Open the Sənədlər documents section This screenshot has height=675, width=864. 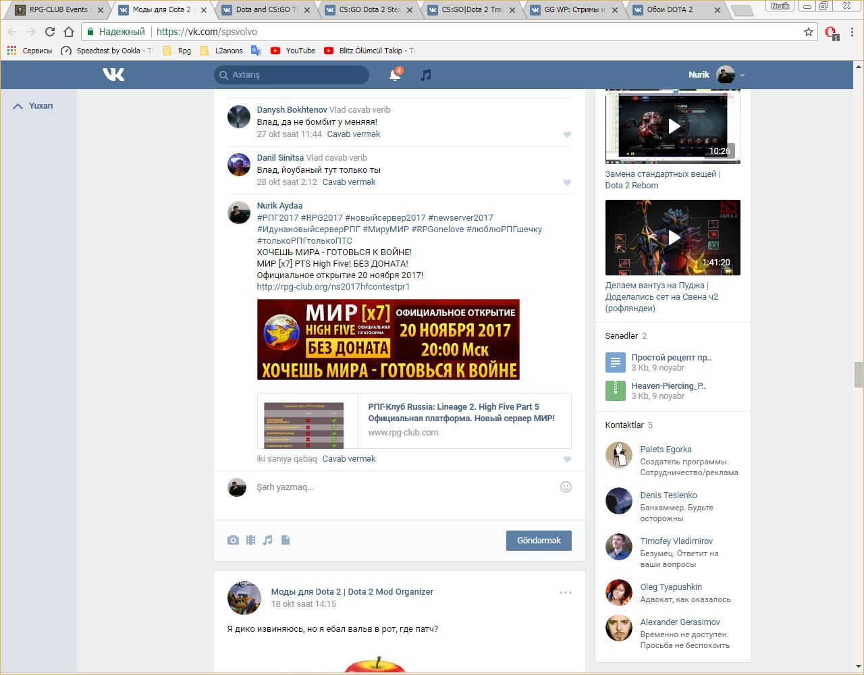click(x=626, y=336)
